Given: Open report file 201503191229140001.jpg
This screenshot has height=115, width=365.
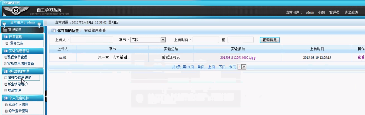Looking at the screenshot, I should [237, 58].
